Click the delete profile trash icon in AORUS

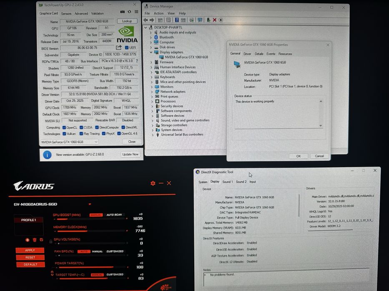(35, 240)
